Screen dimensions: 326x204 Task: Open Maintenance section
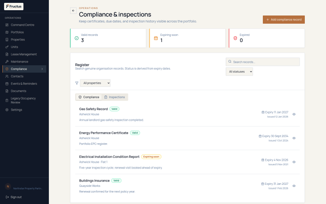[24, 62]
